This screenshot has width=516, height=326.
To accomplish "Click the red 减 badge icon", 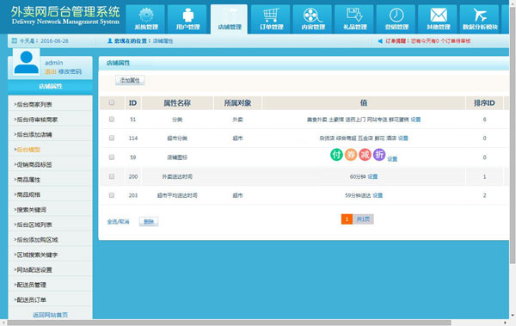I will [365, 155].
